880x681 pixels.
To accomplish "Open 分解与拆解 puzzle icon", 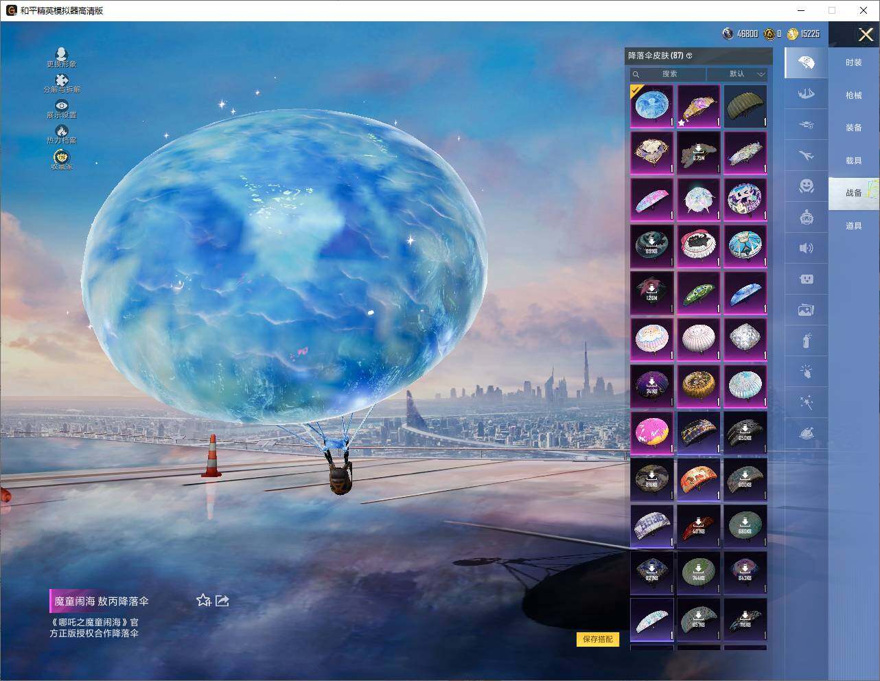I will pos(62,84).
